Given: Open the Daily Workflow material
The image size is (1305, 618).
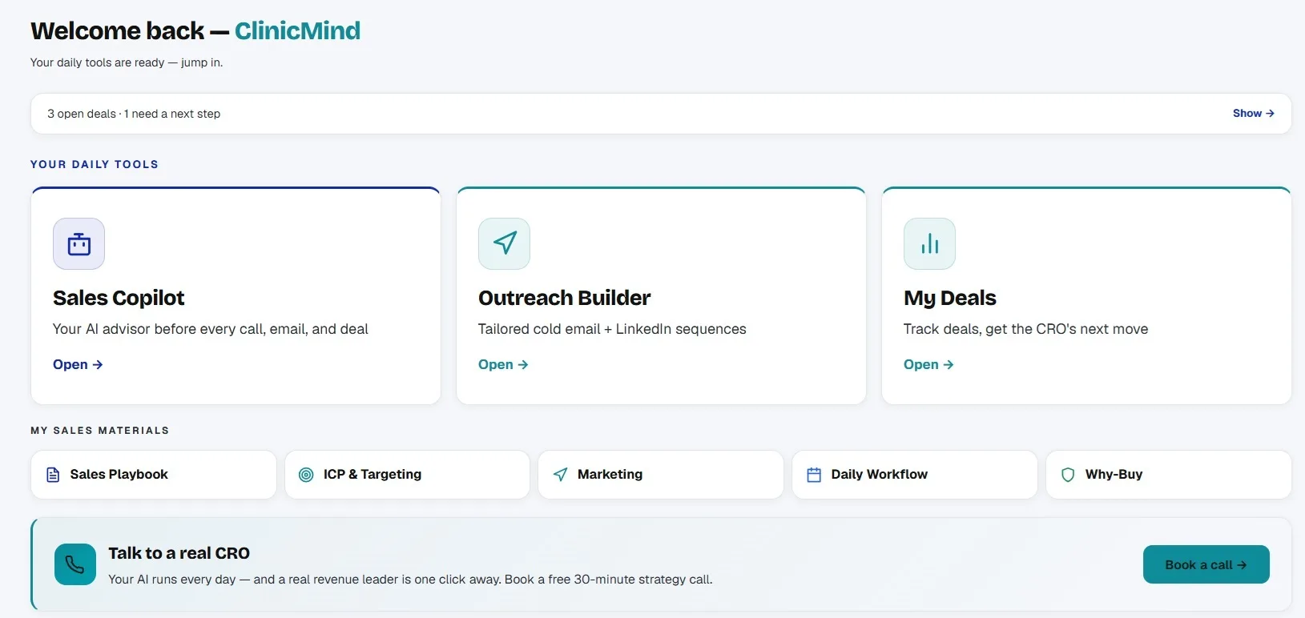Looking at the screenshot, I should (x=915, y=475).
